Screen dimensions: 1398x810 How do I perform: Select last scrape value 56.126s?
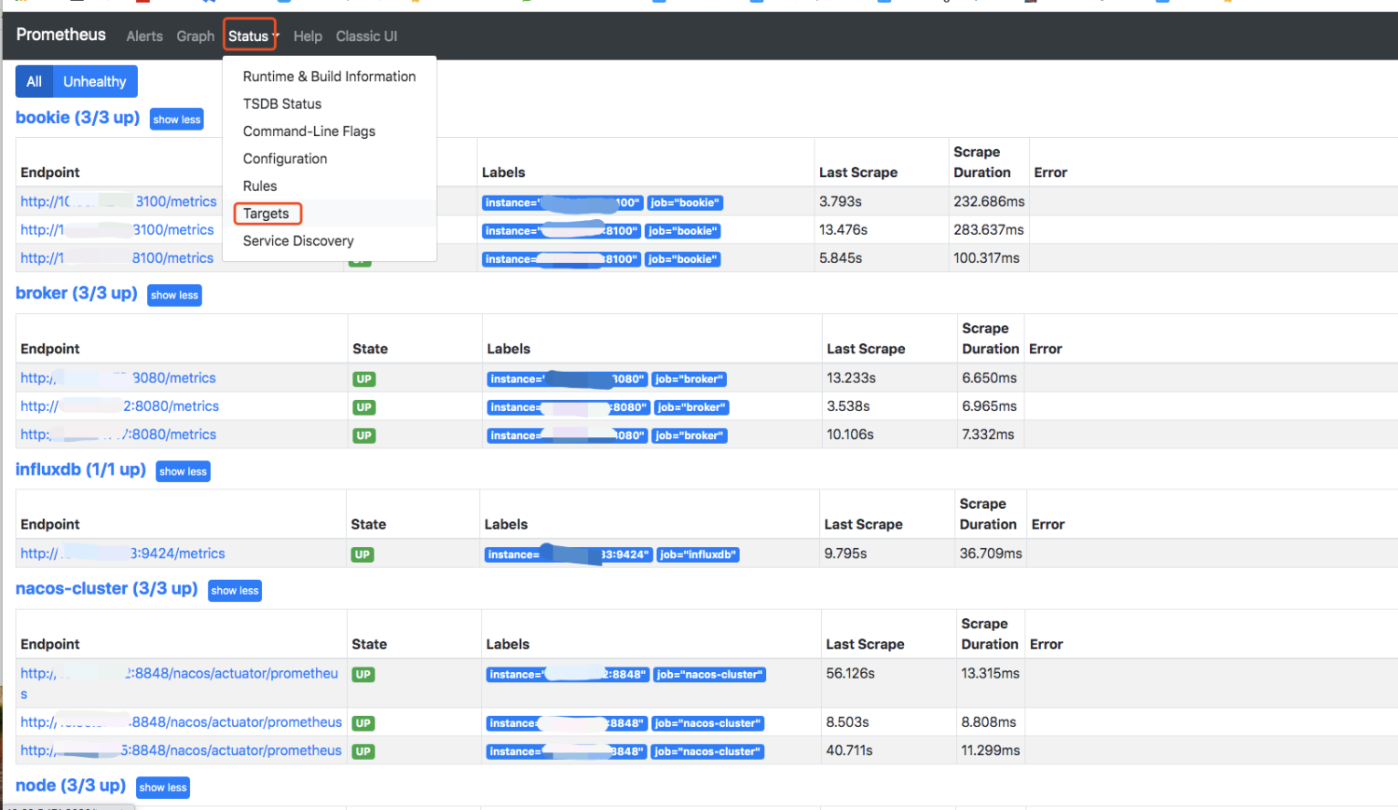850,673
